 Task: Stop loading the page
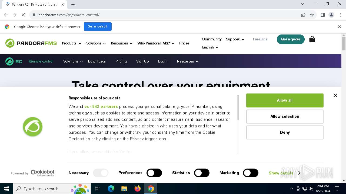pos(23,15)
